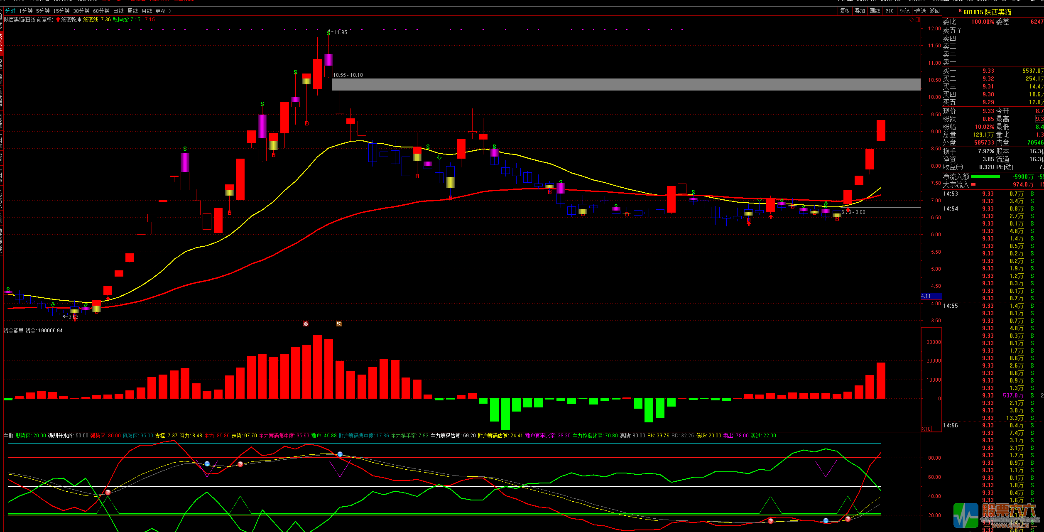This screenshot has height=532, width=1044.
Task: Click the 绝密线: 7.36 indicator value
Action: click(97, 20)
